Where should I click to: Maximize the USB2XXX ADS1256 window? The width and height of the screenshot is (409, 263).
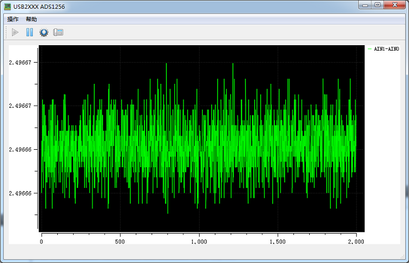pos(377,5)
